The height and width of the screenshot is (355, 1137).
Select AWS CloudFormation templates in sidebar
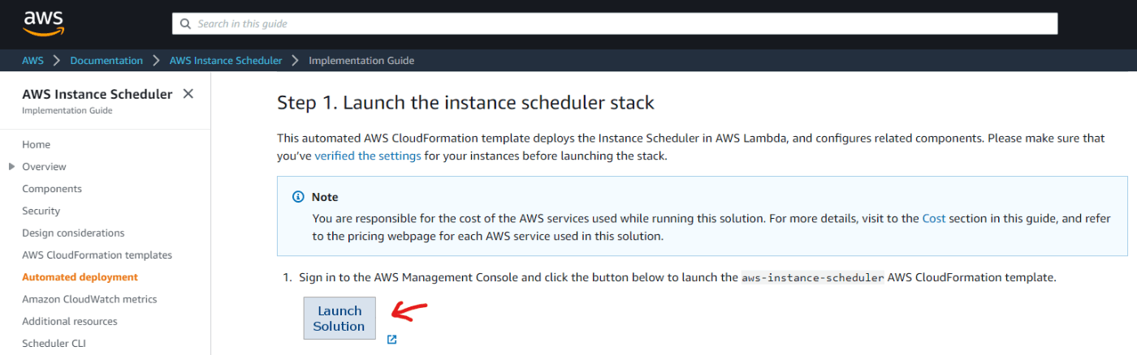click(x=97, y=255)
